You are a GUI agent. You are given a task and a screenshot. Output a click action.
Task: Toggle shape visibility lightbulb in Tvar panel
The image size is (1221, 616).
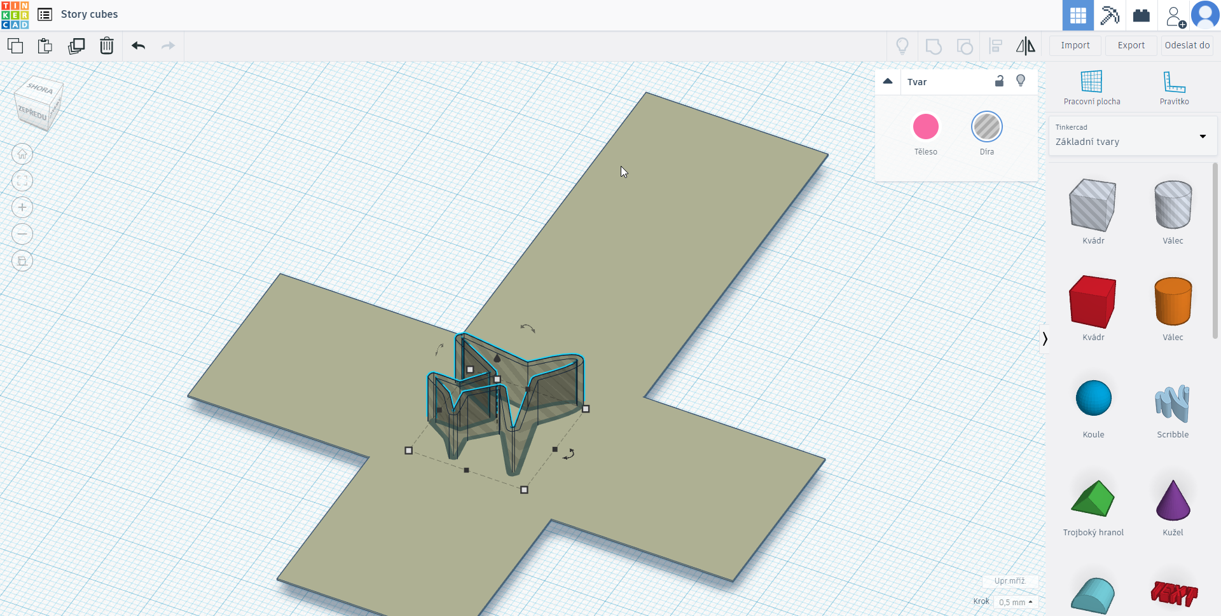[x=1021, y=81]
